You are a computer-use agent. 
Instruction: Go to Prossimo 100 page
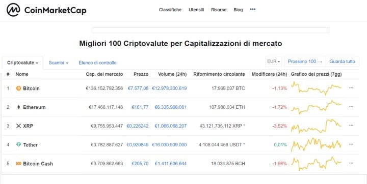(x=305, y=62)
